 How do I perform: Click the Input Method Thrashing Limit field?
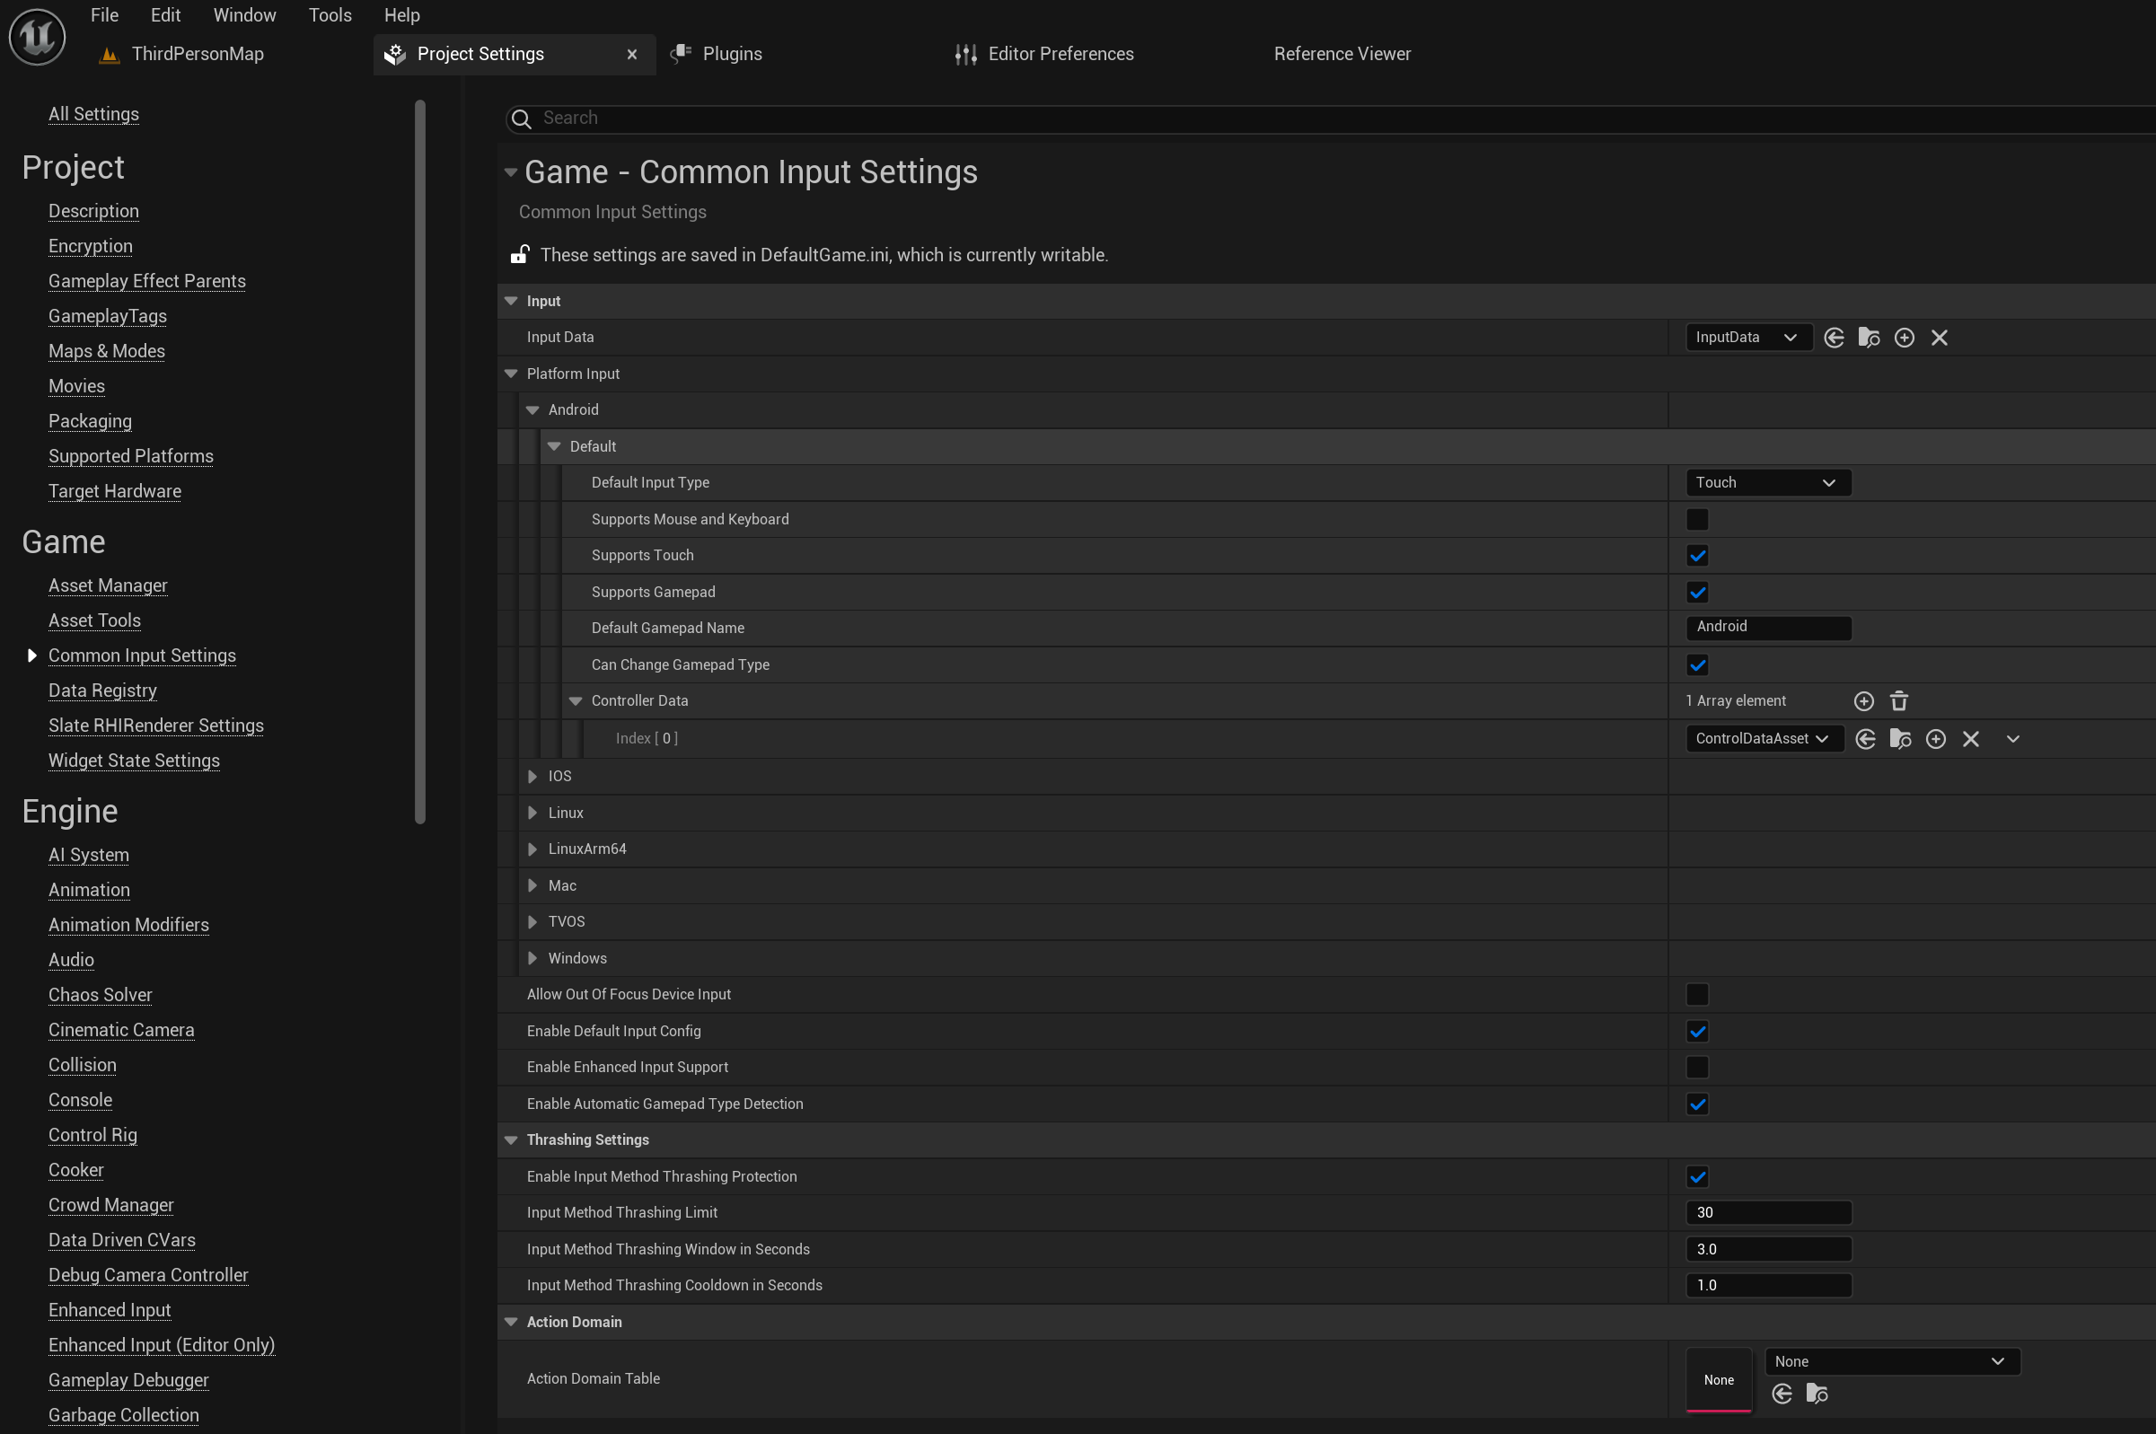(x=1766, y=1213)
